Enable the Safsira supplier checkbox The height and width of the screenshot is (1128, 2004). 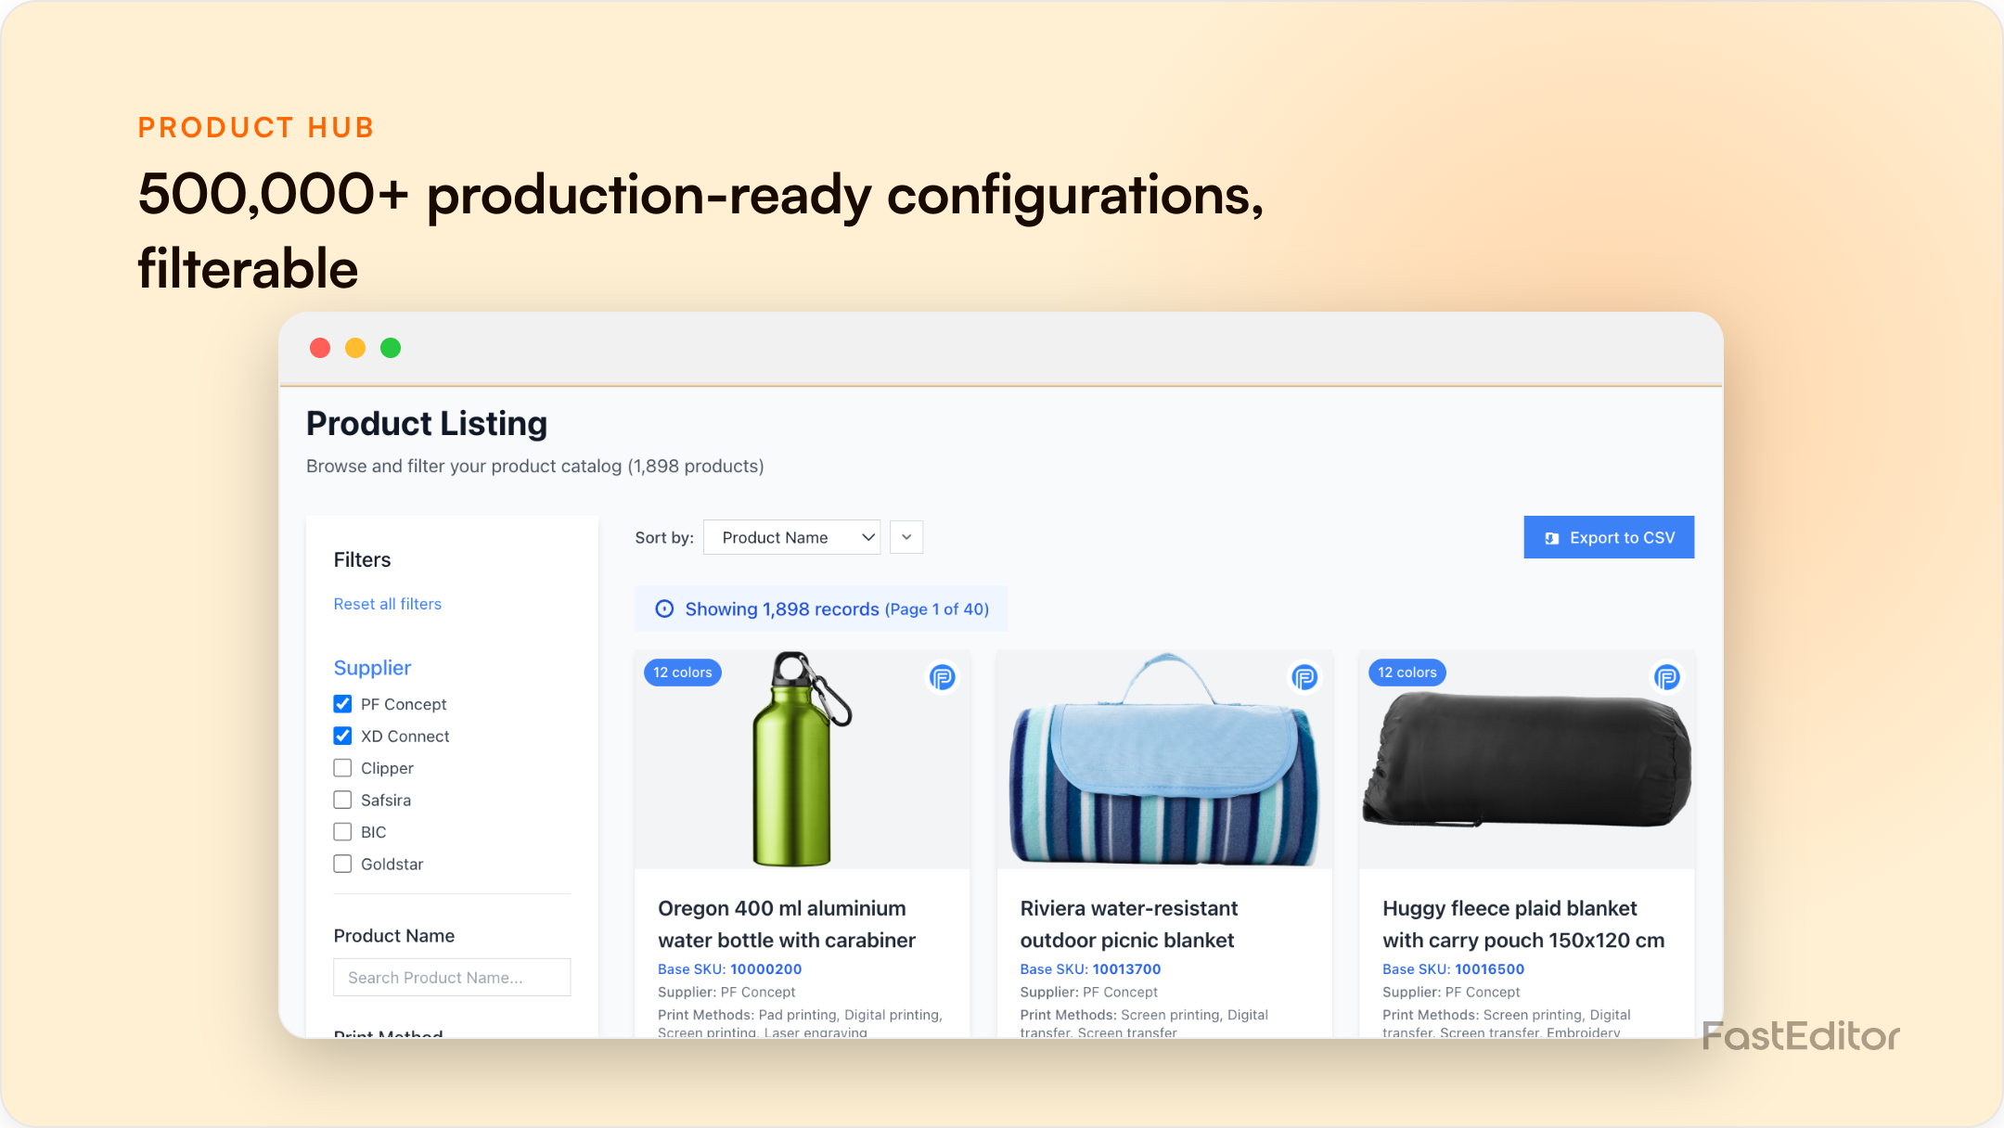[342, 800]
